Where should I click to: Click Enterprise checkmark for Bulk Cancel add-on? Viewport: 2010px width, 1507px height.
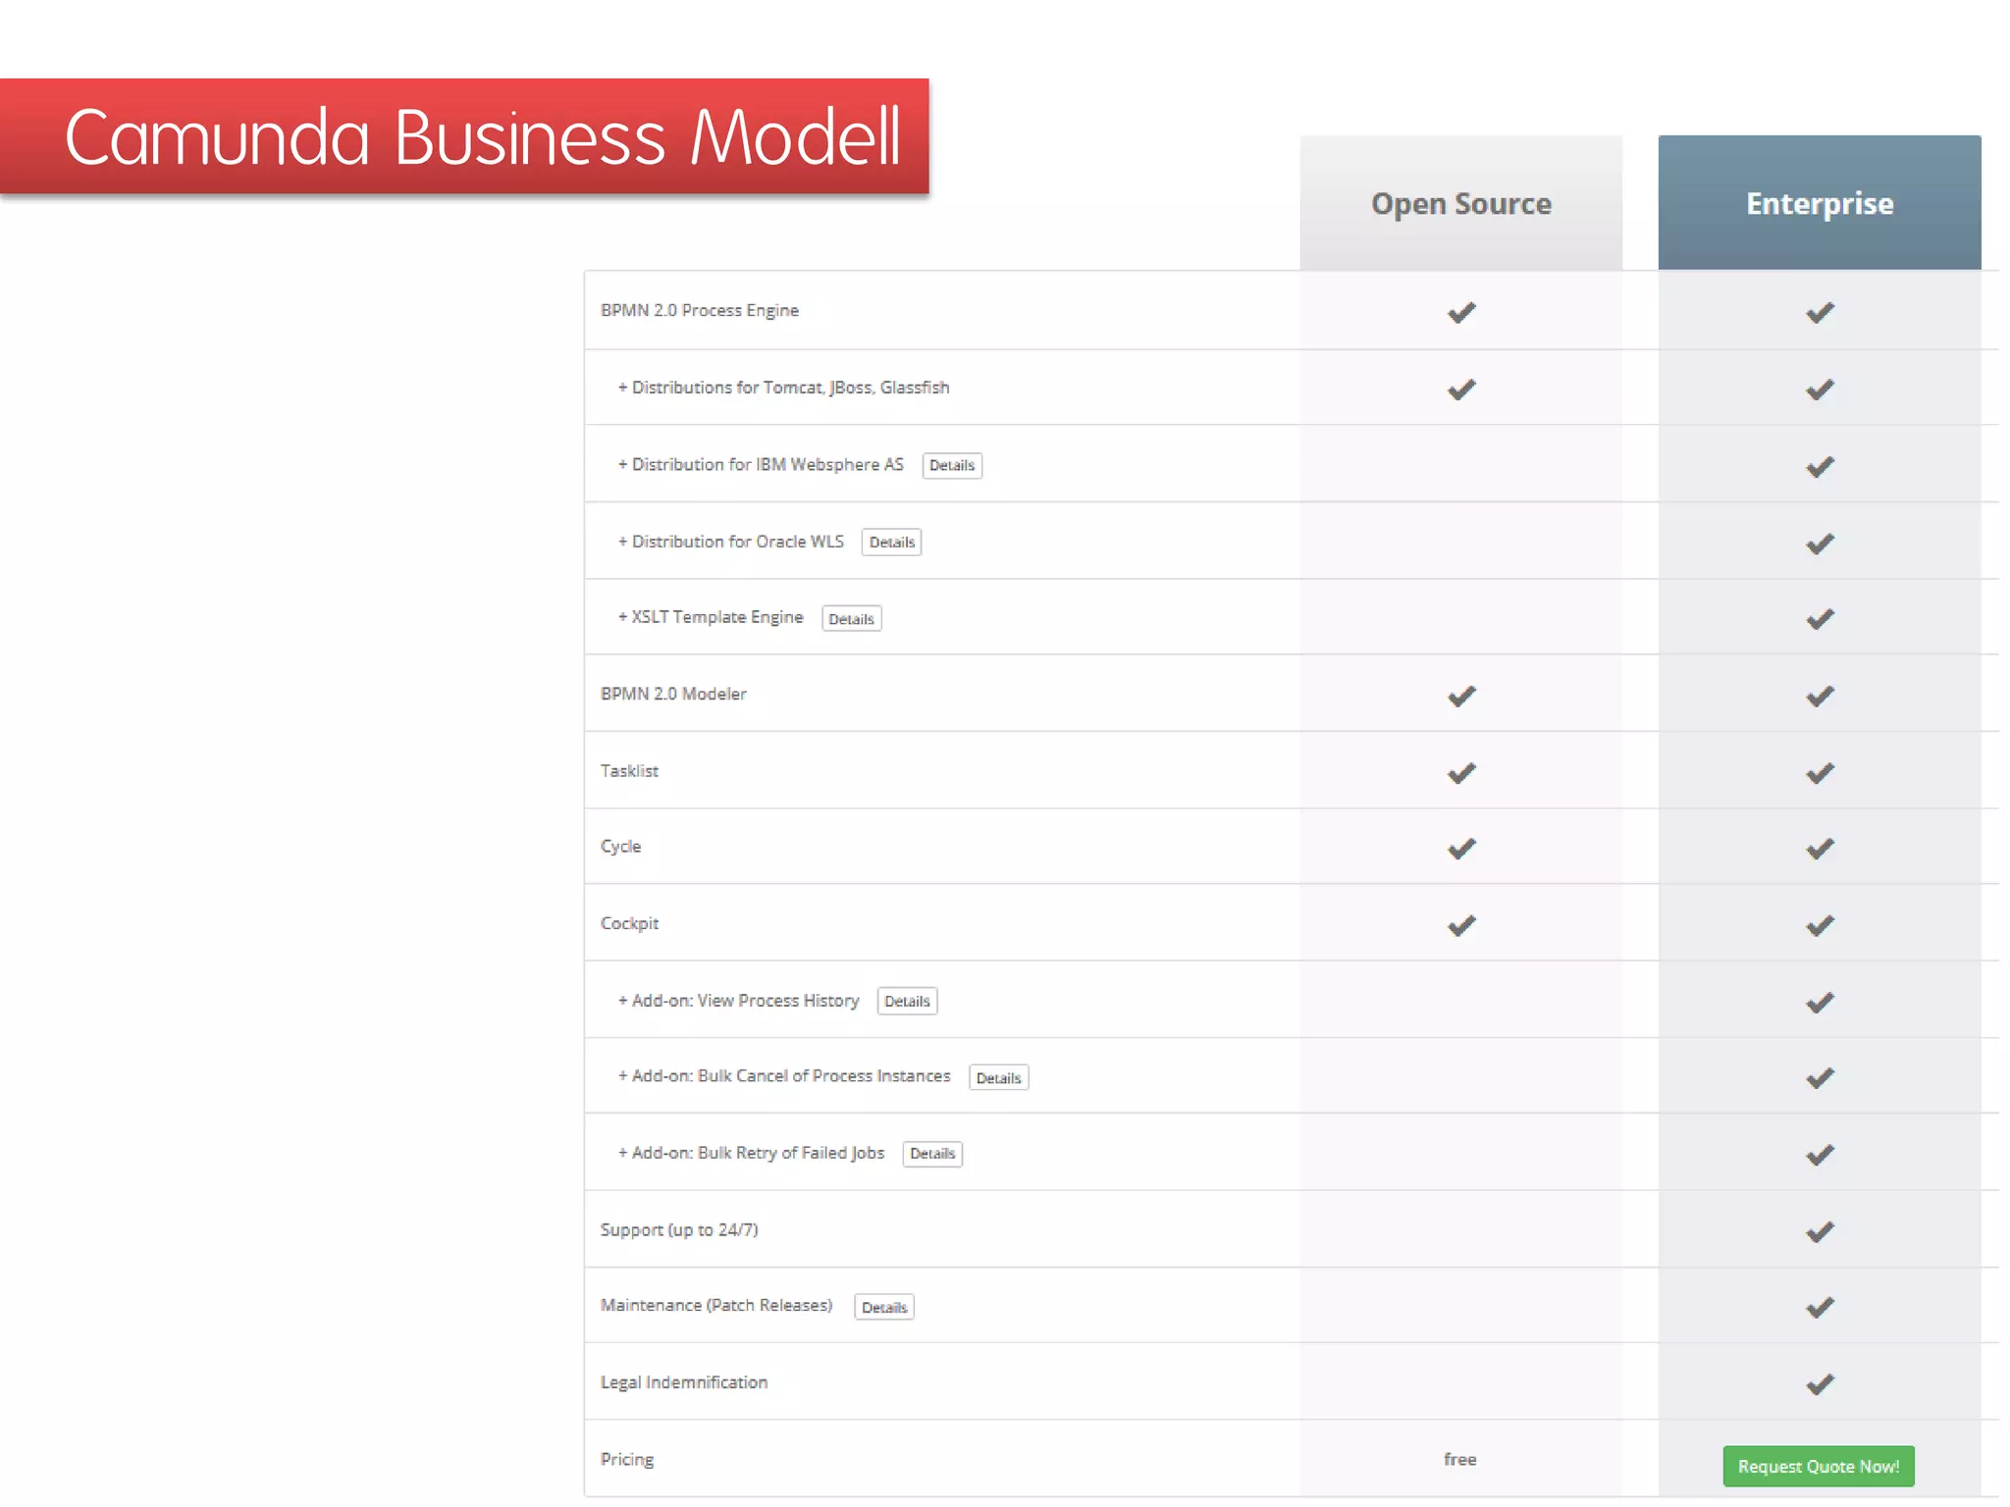1820,1078
